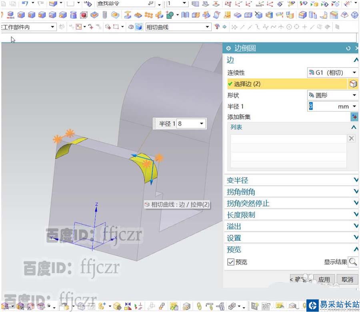Toggle the rectangle selection mode icon
This screenshot has height=312, width=360.
116,27
